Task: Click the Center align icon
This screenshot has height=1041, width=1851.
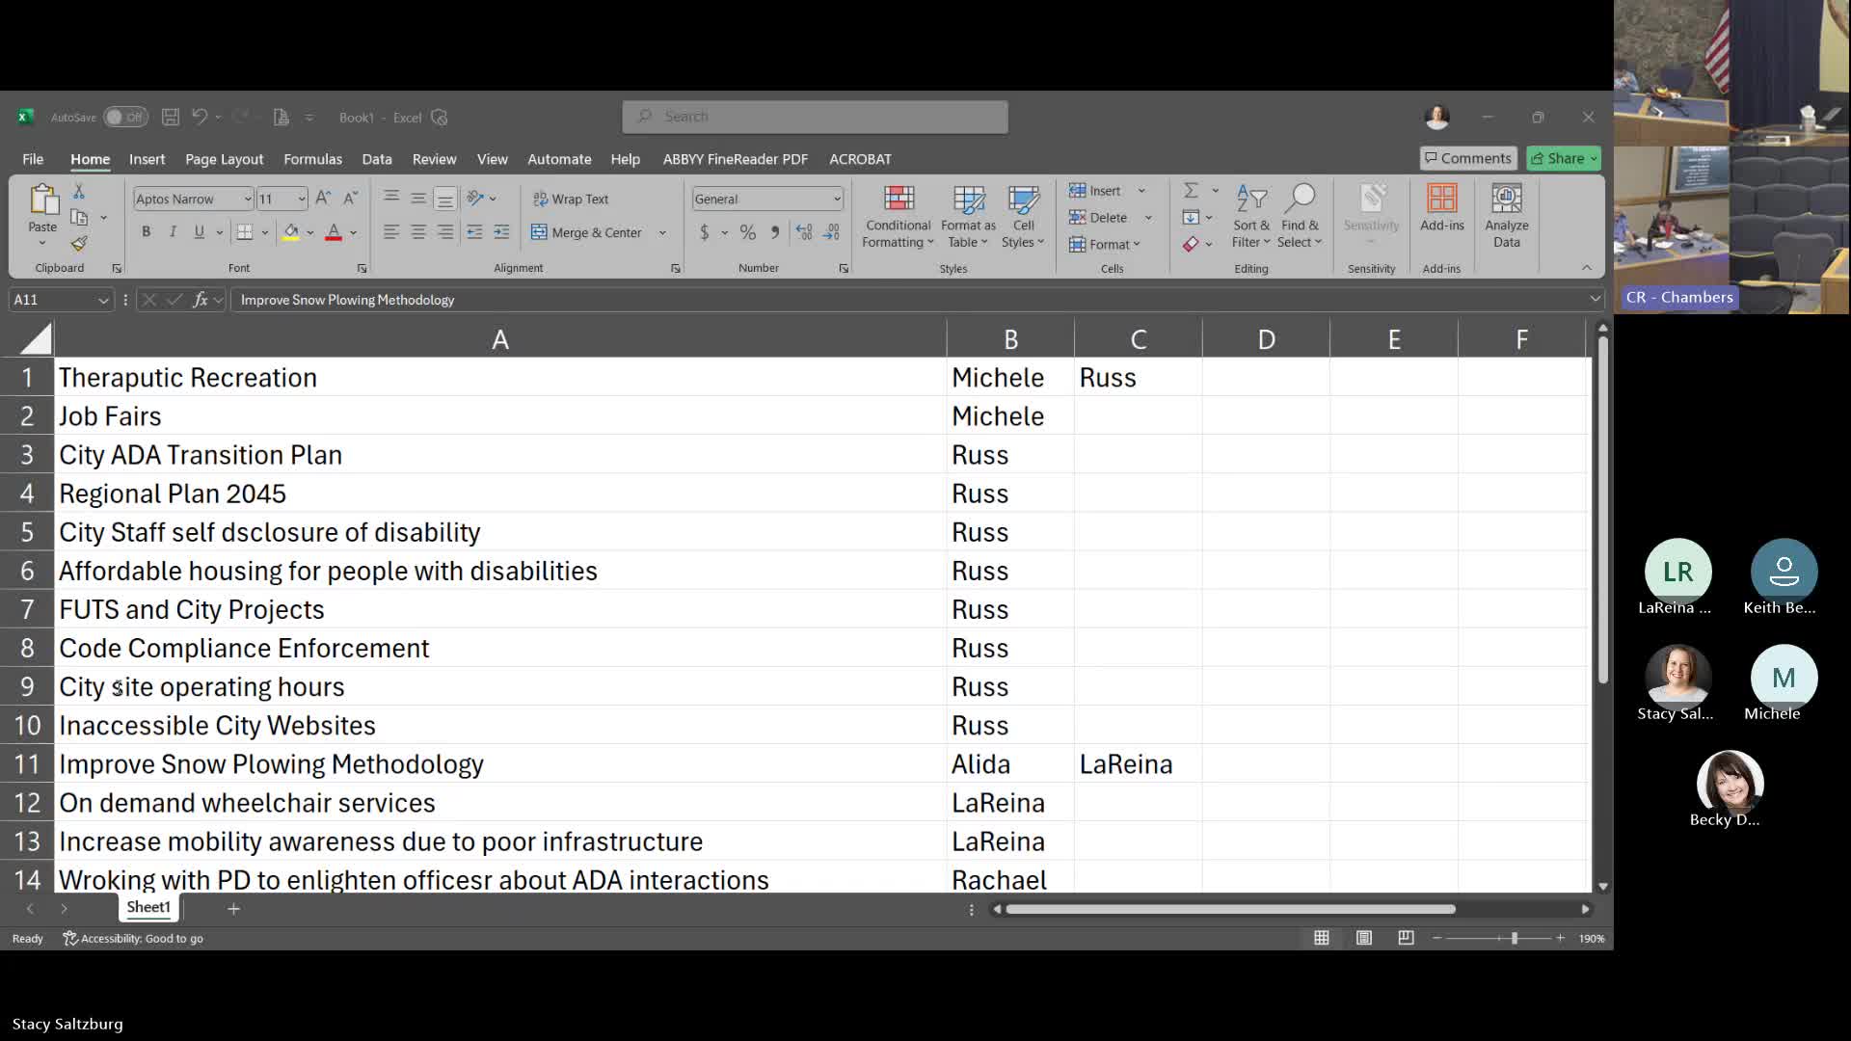Action: 418,232
